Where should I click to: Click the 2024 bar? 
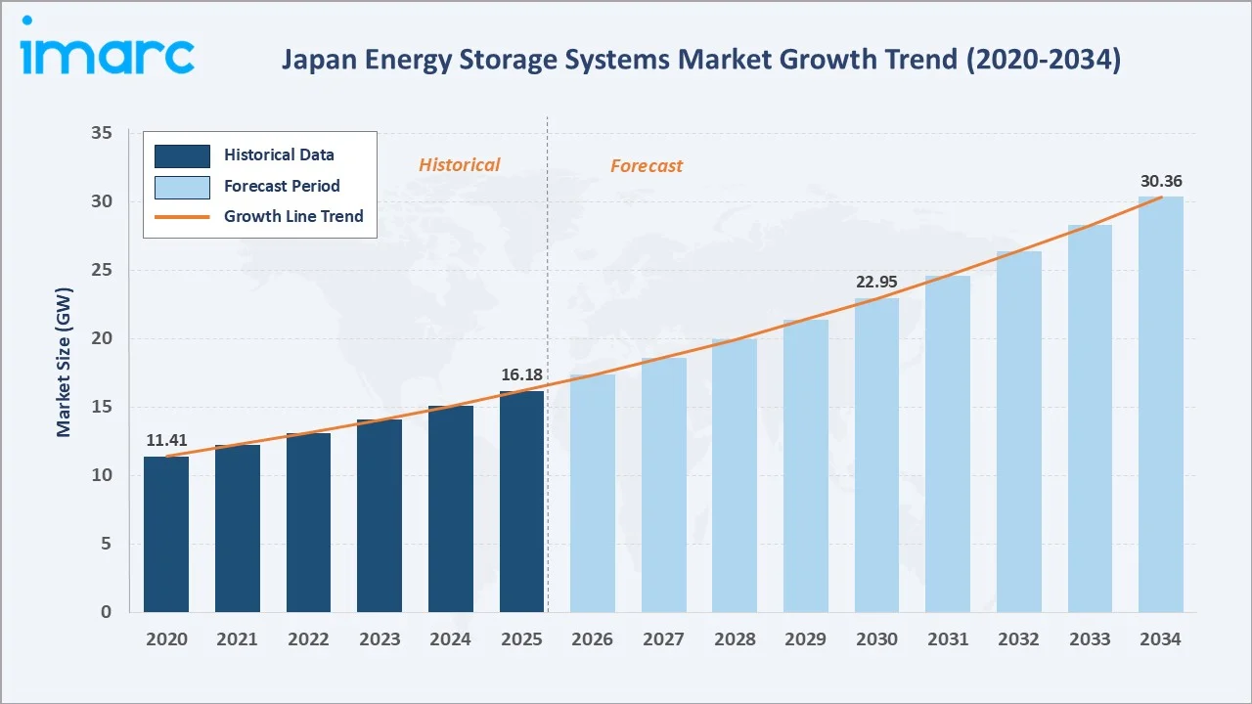[451, 508]
